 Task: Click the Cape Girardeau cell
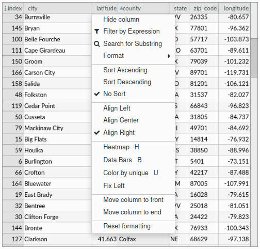pos(57,51)
